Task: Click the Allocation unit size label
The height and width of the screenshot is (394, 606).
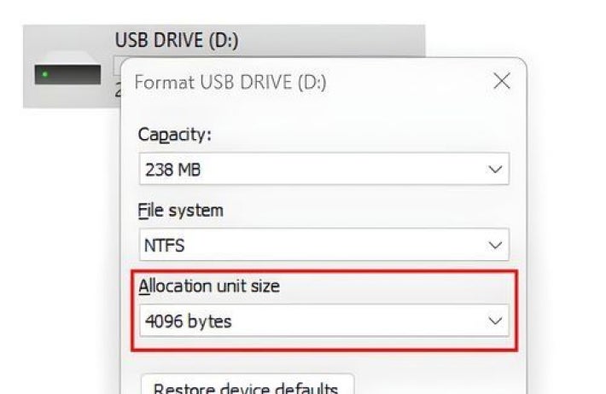Action: coord(209,286)
